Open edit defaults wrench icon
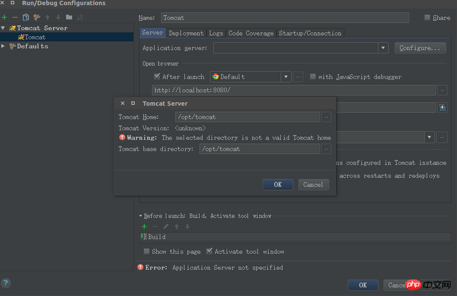Image resolution: width=457 pixels, height=296 pixels. (37, 18)
